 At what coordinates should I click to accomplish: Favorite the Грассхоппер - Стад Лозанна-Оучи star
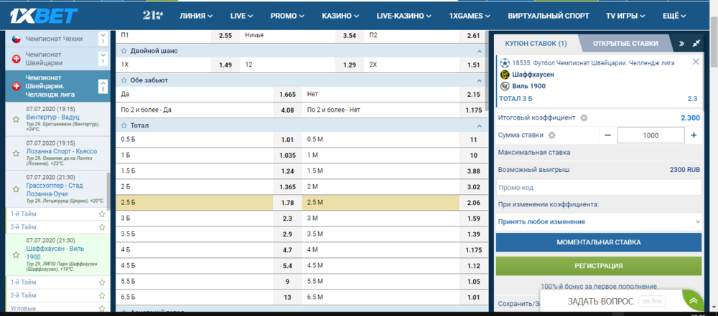(16, 189)
